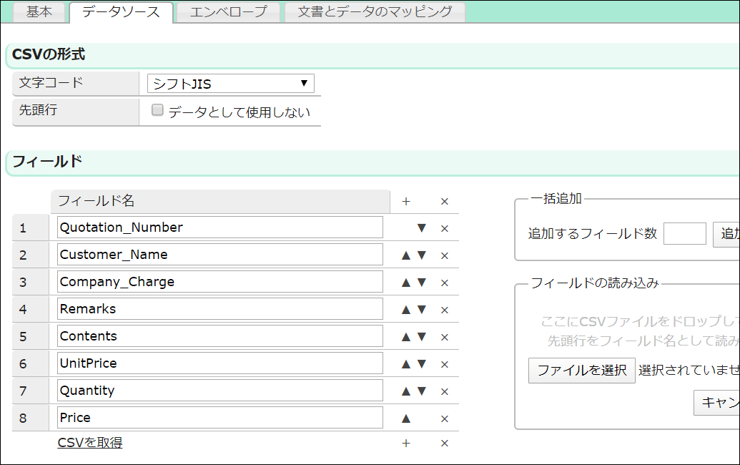Move Contents field up

point(406,337)
